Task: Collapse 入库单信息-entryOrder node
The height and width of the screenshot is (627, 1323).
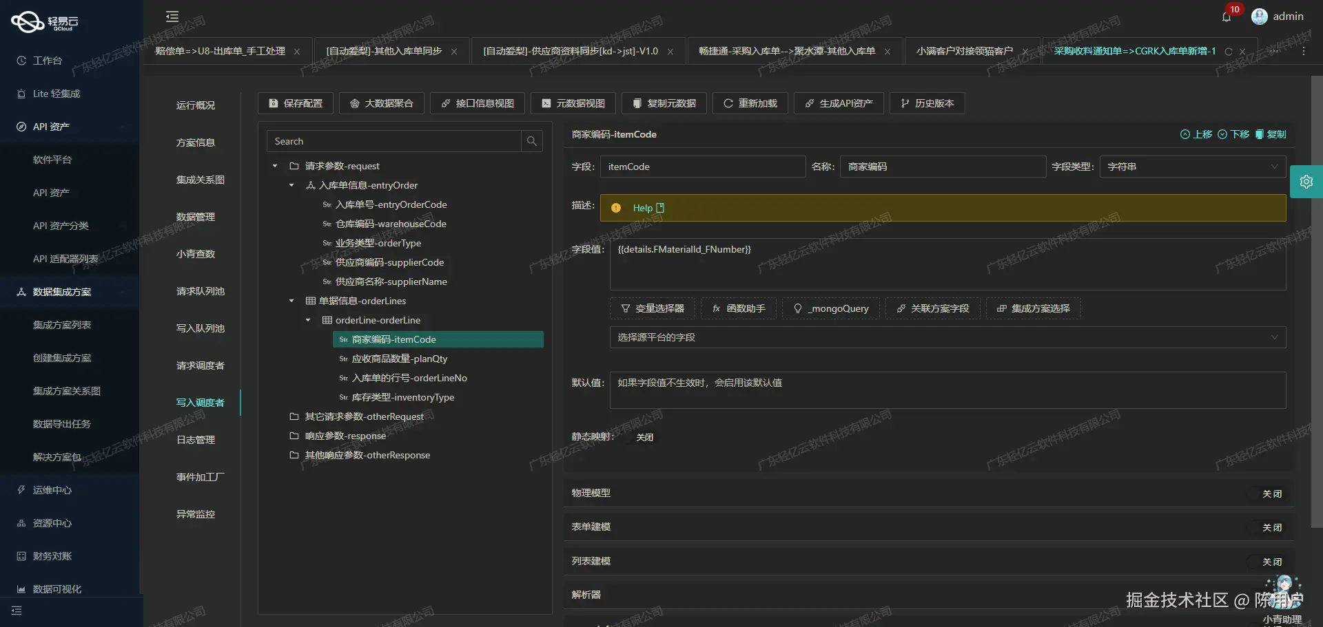Action: [291, 185]
